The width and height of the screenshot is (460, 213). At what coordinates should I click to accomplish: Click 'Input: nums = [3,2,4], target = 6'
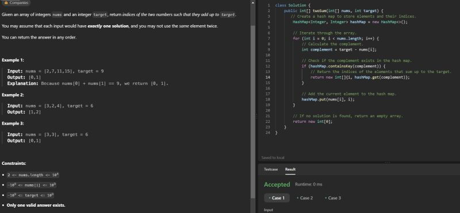click(50, 106)
